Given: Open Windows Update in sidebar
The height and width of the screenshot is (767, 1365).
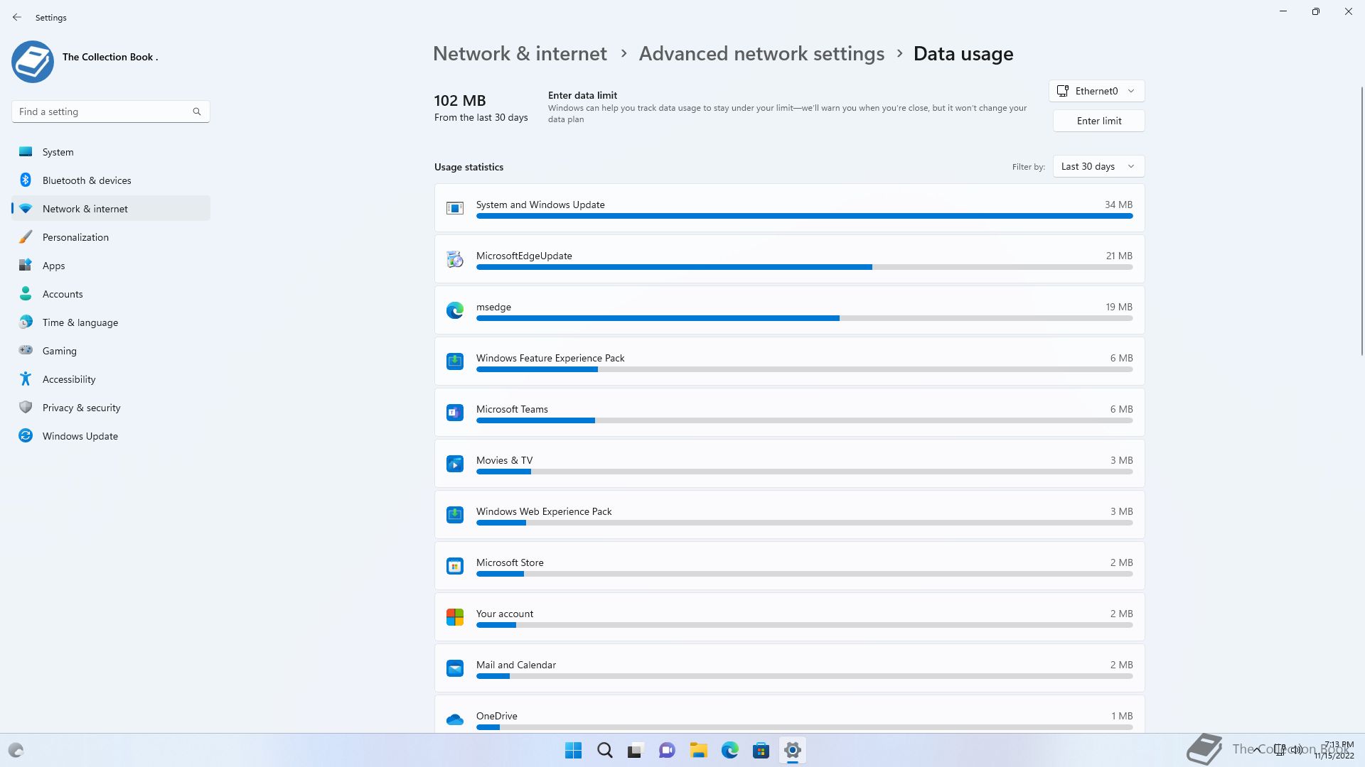Looking at the screenshot, I should tap(111, 436).
